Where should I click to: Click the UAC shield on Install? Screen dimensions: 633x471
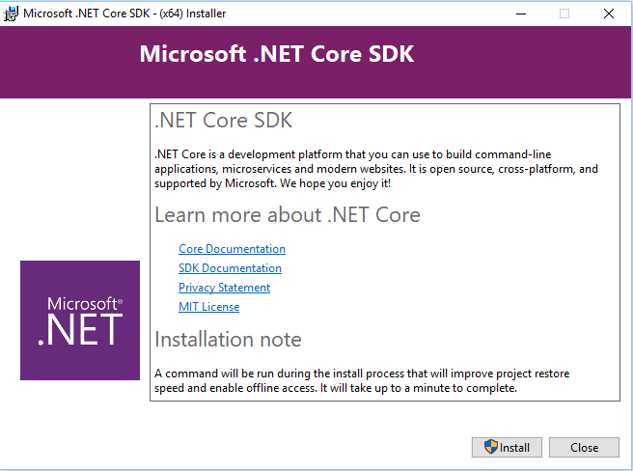(x=491, y=447)
